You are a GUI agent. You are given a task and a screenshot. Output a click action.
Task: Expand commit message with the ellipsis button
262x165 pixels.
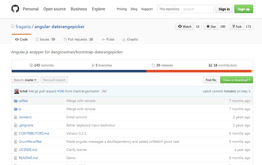point(104,91)
